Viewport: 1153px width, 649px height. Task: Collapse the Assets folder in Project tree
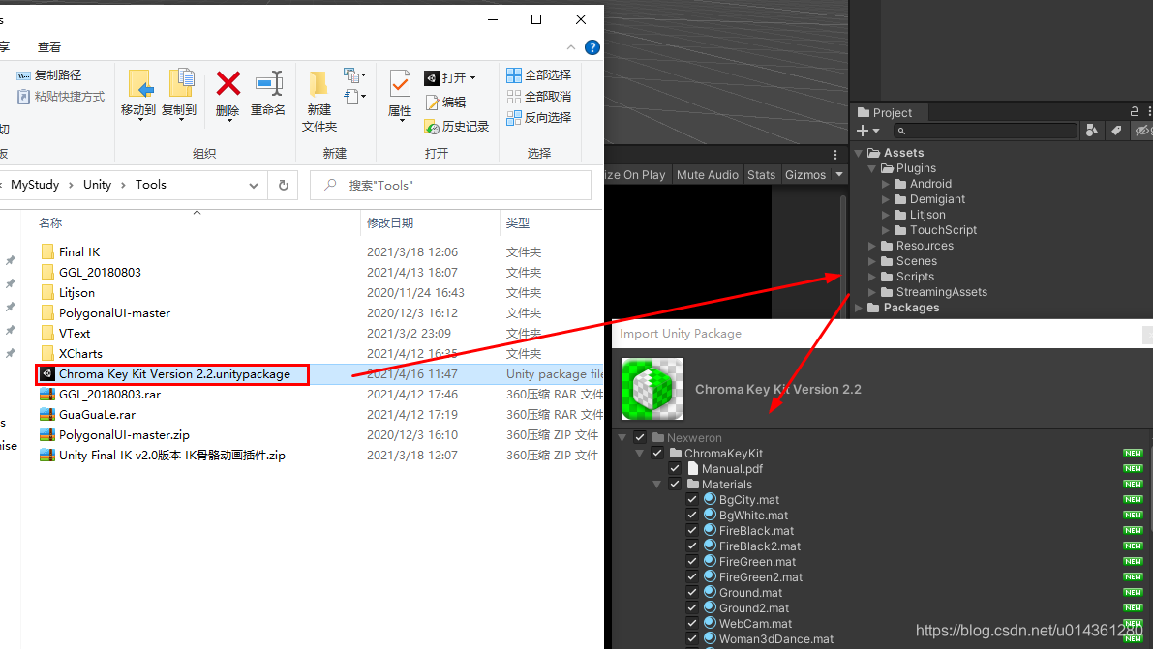pyautogui.click(x=858, y=153)
